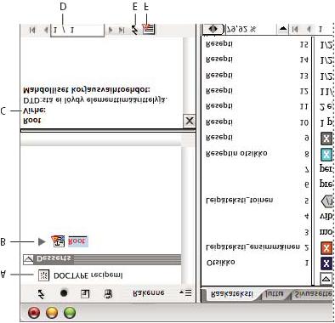Viewport: 335px width, 323px height.
Task: Click the black circle icon in Rakenne toolbar
Action: pos(64,293)
